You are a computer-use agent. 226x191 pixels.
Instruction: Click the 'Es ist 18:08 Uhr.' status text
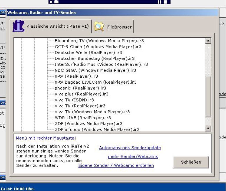[x=18, y=189]
